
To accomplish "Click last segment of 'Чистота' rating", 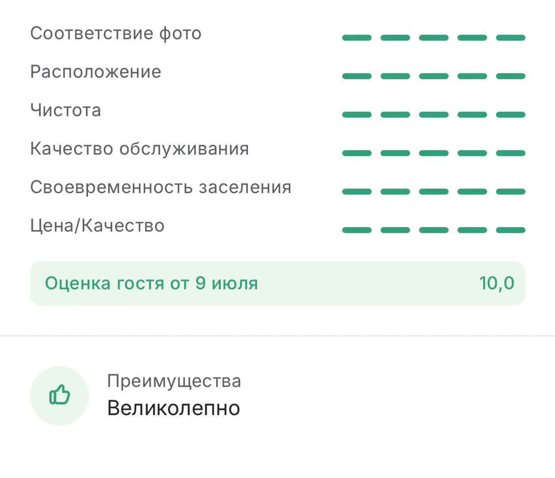I will pyautogui.click(x=511, y=115).
